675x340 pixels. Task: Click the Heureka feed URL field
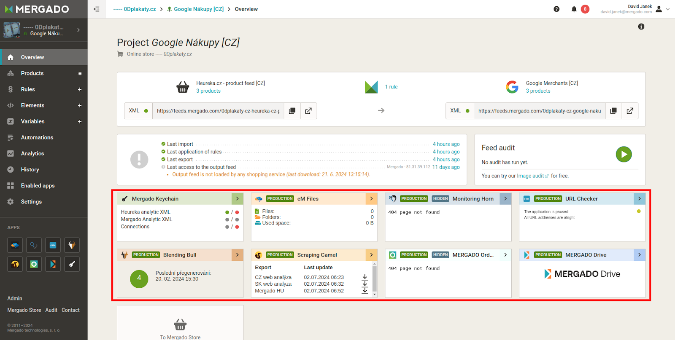point(218,111)
